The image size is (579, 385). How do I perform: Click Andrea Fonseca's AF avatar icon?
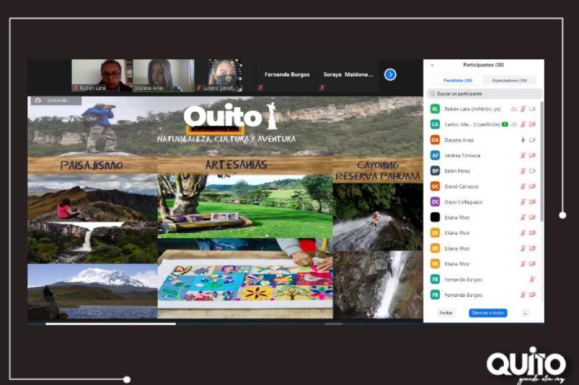(435, 155)
